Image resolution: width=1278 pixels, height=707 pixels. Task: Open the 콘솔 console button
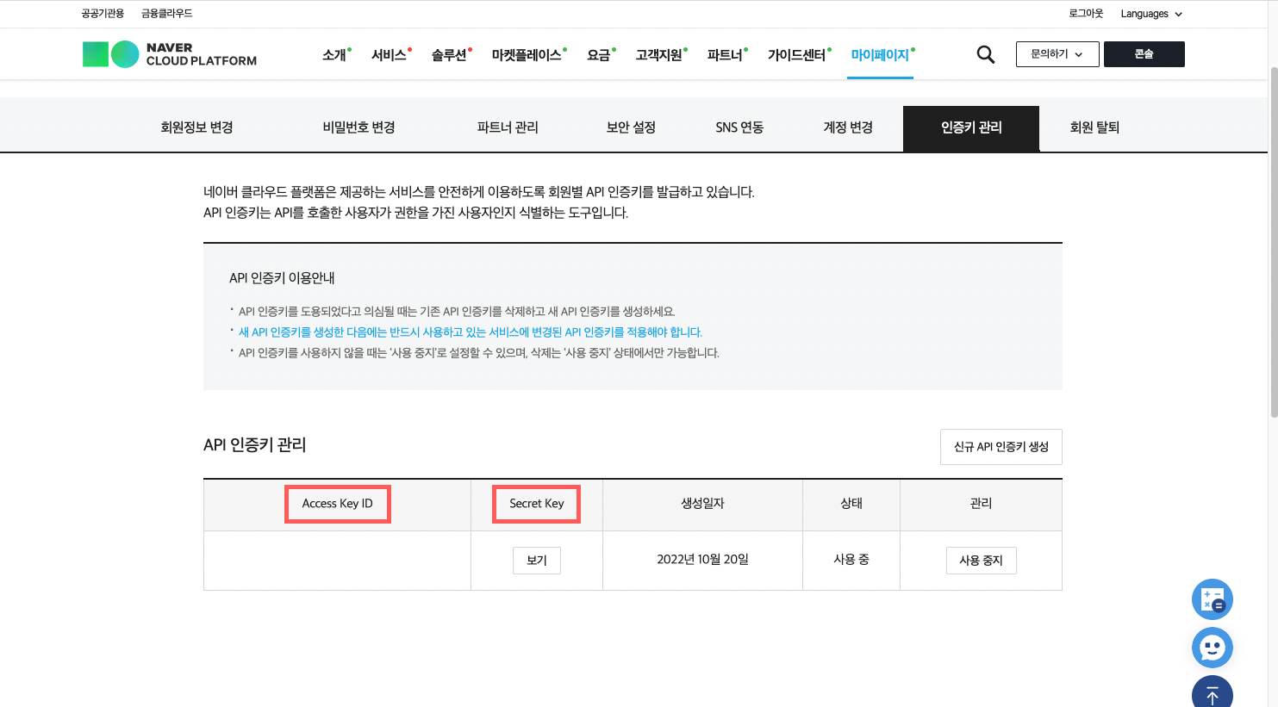point(1144,54)
